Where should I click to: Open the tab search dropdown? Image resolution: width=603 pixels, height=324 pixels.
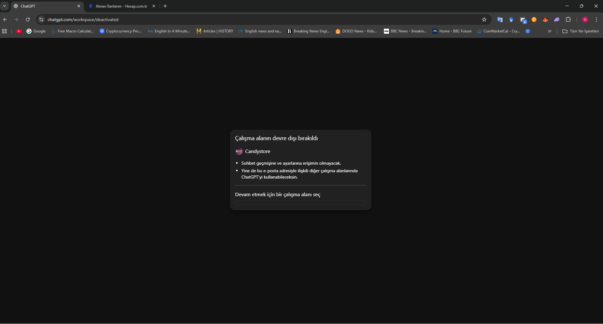pyautogui.click(x=4, y=6)
